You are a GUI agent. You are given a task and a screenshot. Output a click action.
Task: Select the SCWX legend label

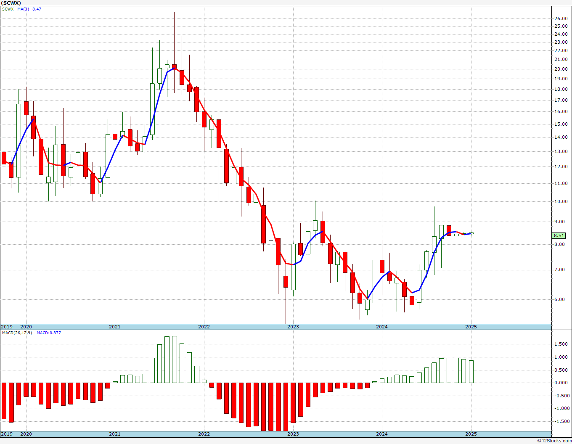[8, 9]
